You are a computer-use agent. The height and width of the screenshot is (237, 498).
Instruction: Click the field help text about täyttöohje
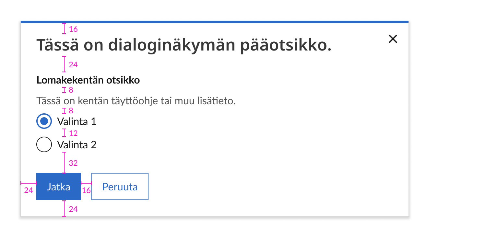pos(136,101)
